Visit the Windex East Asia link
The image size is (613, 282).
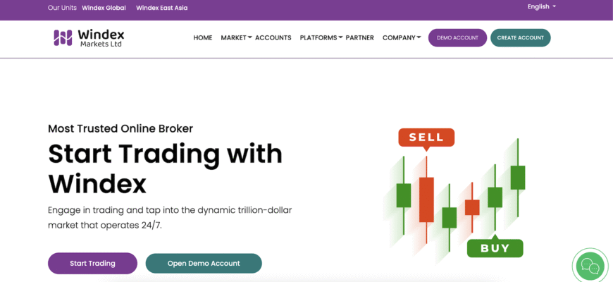click(162, 8)
